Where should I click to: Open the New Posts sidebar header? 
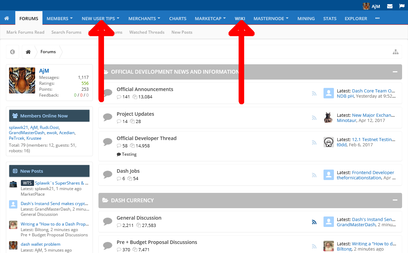pos(49,171)
